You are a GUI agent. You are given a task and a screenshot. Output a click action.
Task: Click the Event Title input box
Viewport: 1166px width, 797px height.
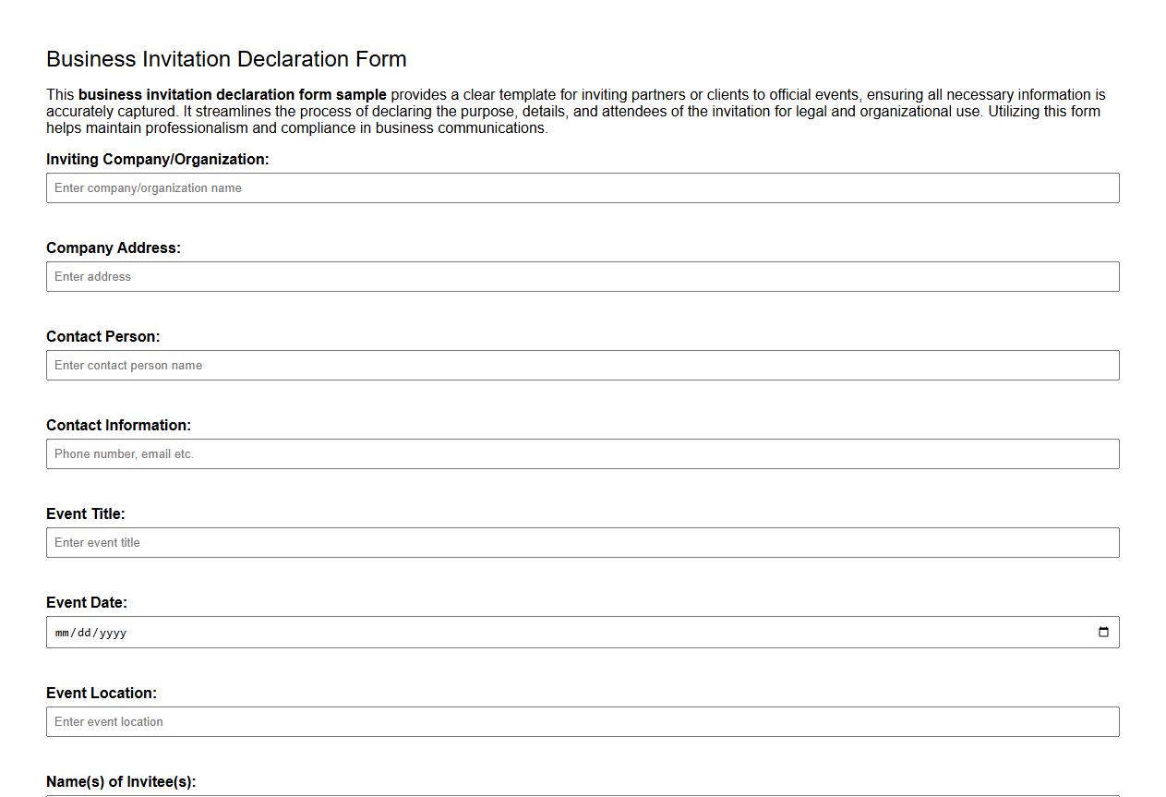(x=582, y=542)
